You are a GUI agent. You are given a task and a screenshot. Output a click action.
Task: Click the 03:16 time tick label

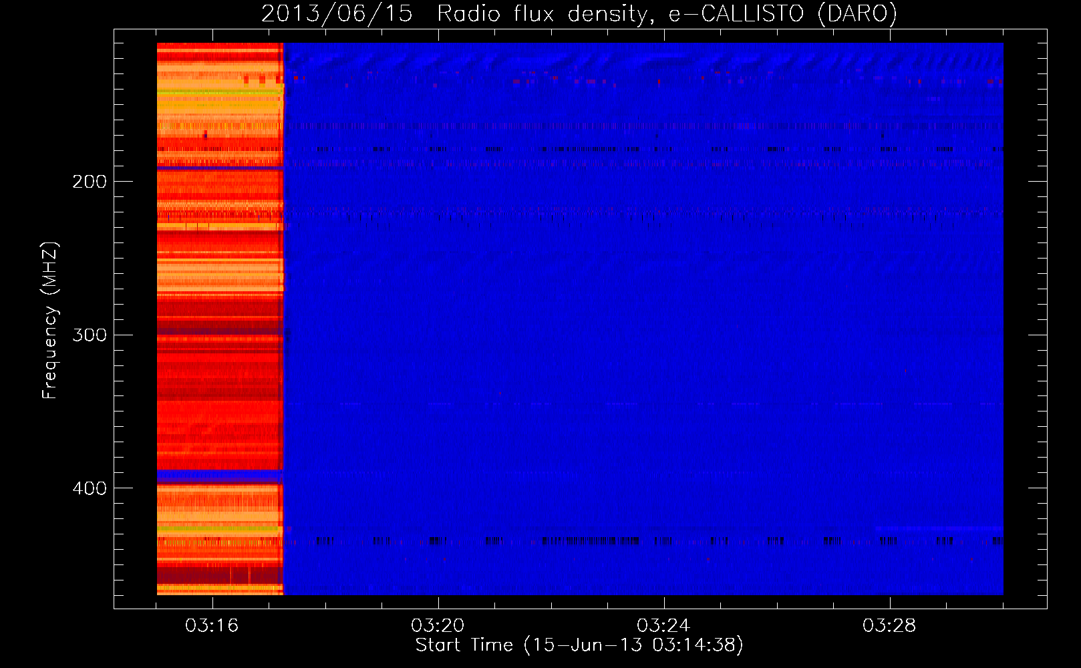212,626
